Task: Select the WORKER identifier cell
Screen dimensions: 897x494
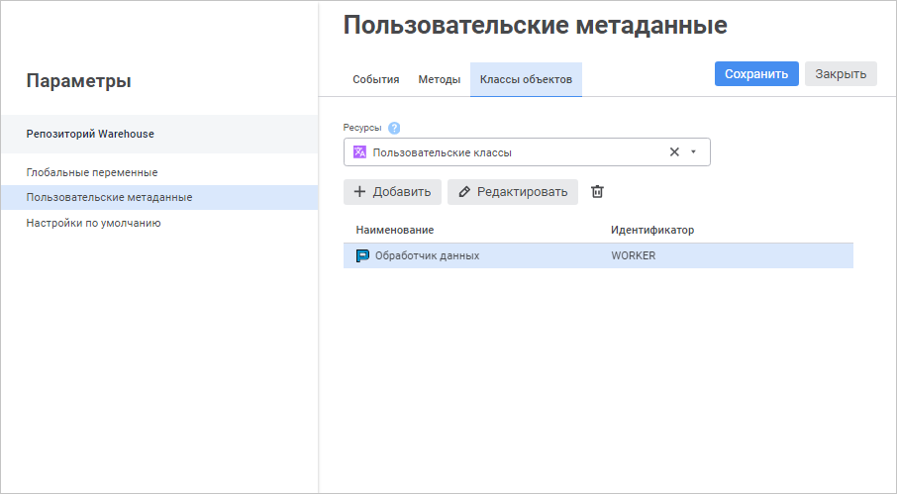Action: pyautogui.click(x=634, y=255)
